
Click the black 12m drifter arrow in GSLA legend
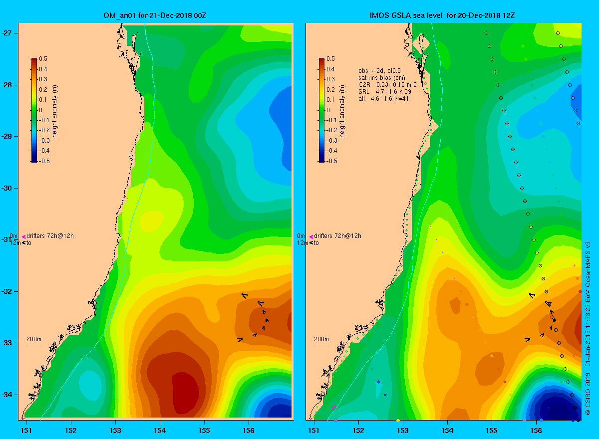coord(311,243)
